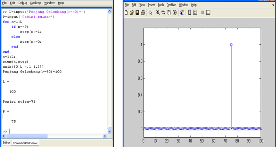This screenshot has width=280, height=147.
Task: Insert a legend via toolbar icon
Action: (195, 12)
